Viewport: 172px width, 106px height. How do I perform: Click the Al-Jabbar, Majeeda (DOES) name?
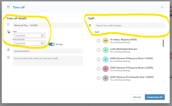[124, 39]
